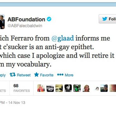Click the ABFoundation display name
Viewport: 116px width, 116px height.
tap(26, 19)
